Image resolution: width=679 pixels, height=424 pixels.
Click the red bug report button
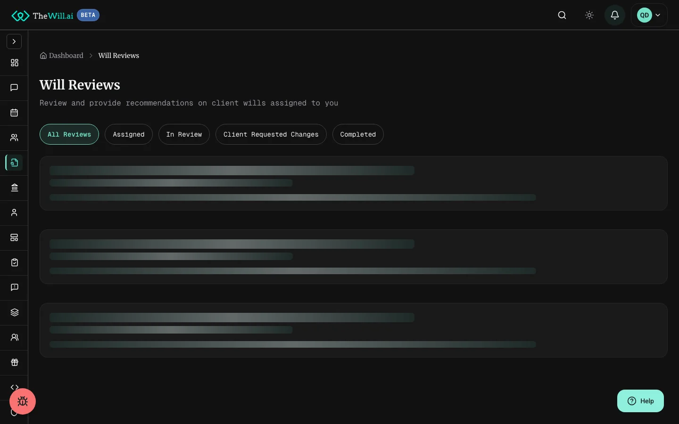click(x=23, y=401)
